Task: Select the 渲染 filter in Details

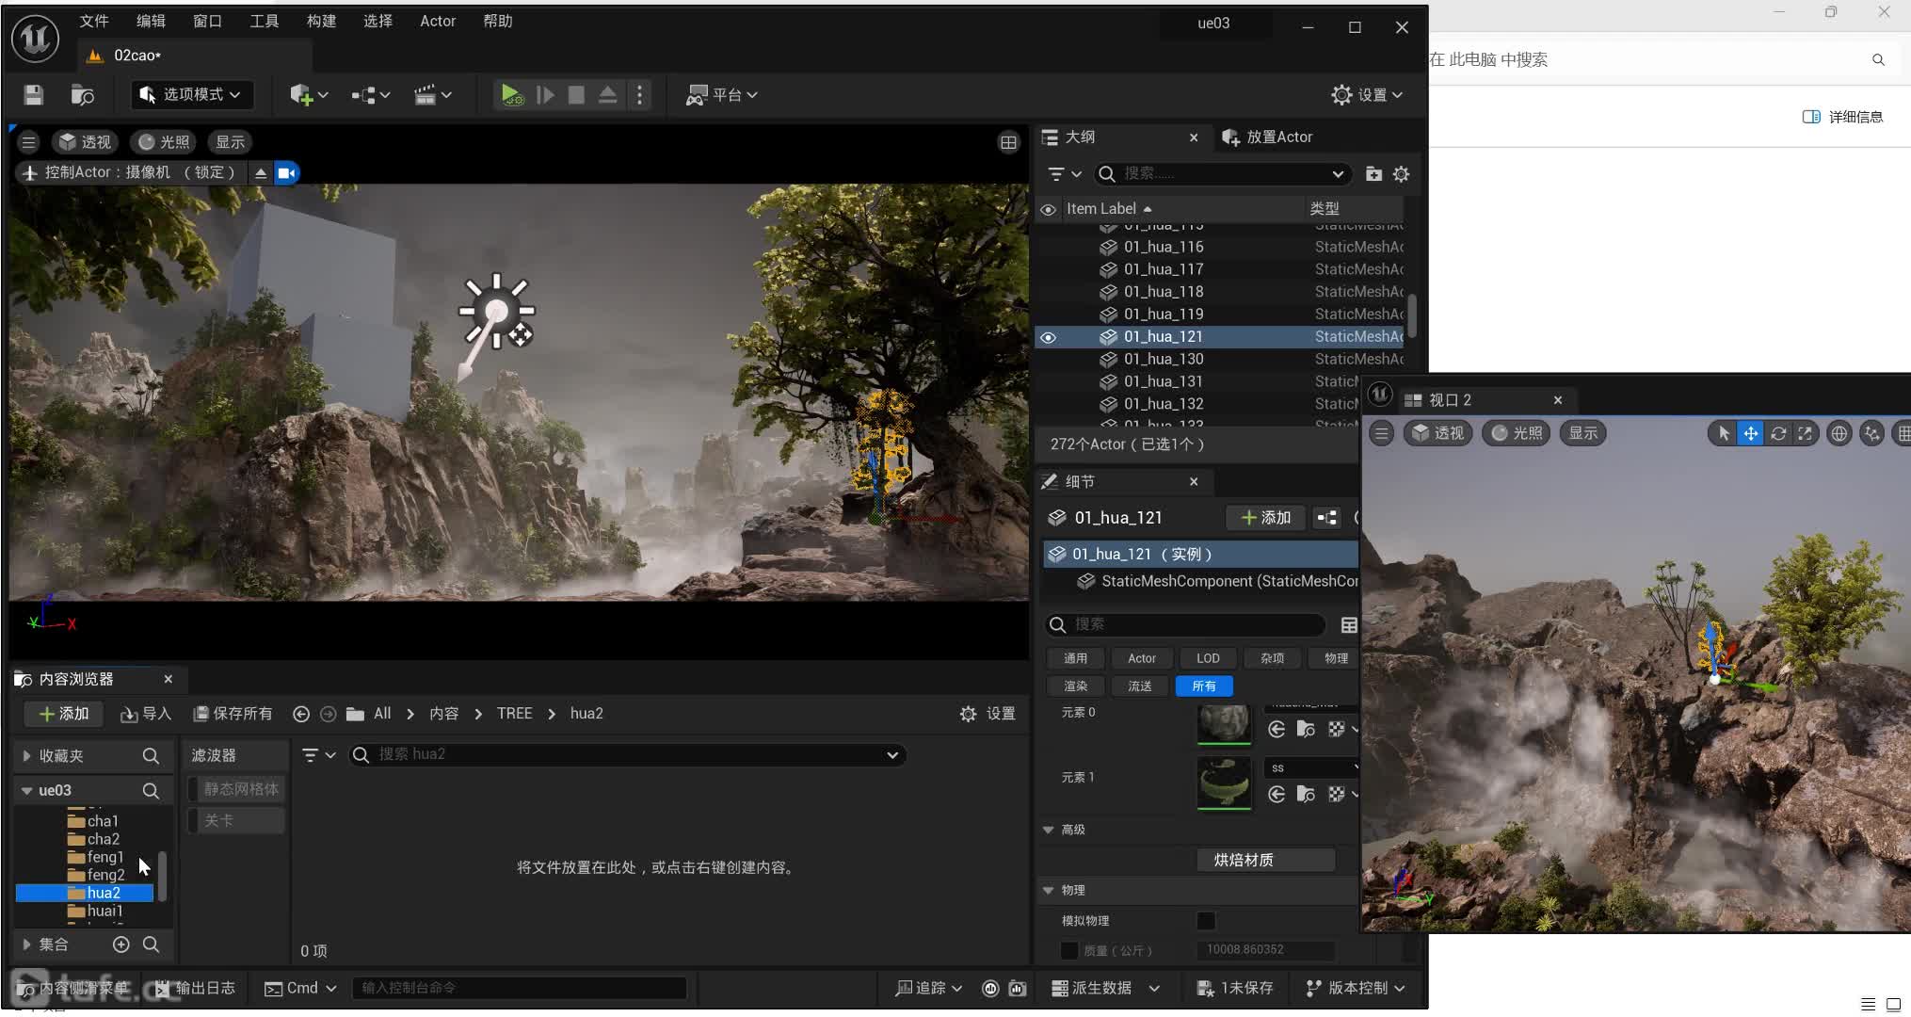Action: pyautogui.click(x=1076, y=686)
